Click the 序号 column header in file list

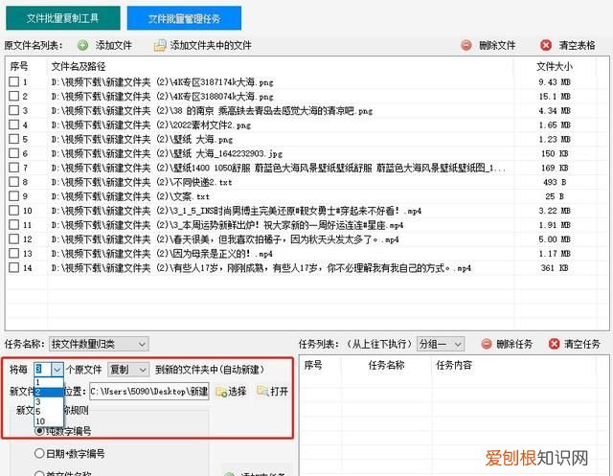pos(19,66)
